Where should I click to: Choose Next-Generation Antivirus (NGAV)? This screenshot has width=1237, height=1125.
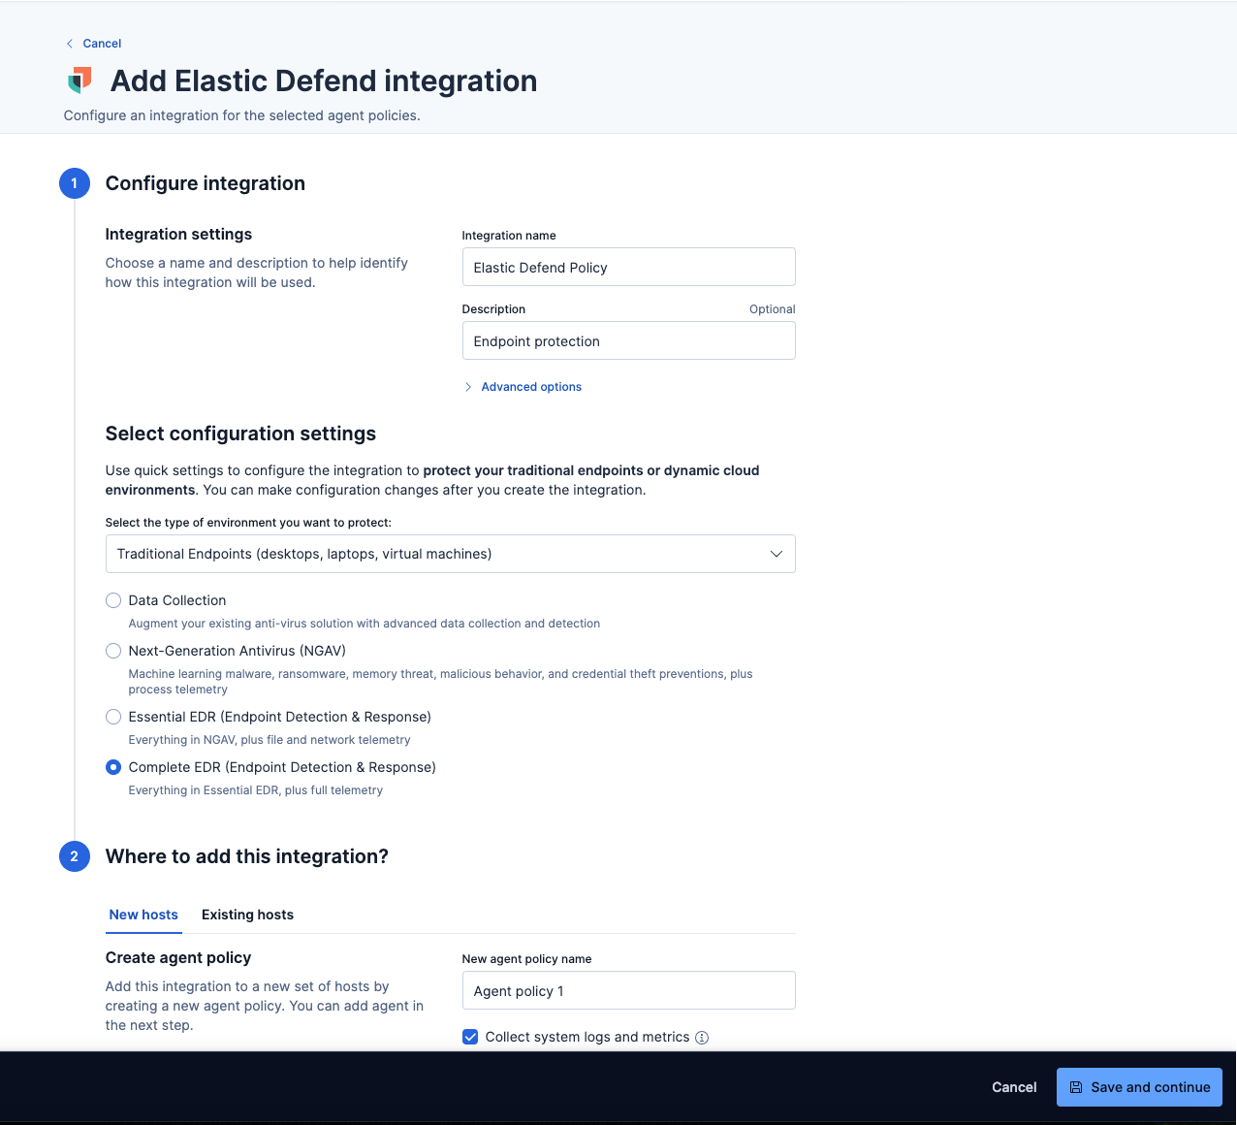[x=112, y=650]
